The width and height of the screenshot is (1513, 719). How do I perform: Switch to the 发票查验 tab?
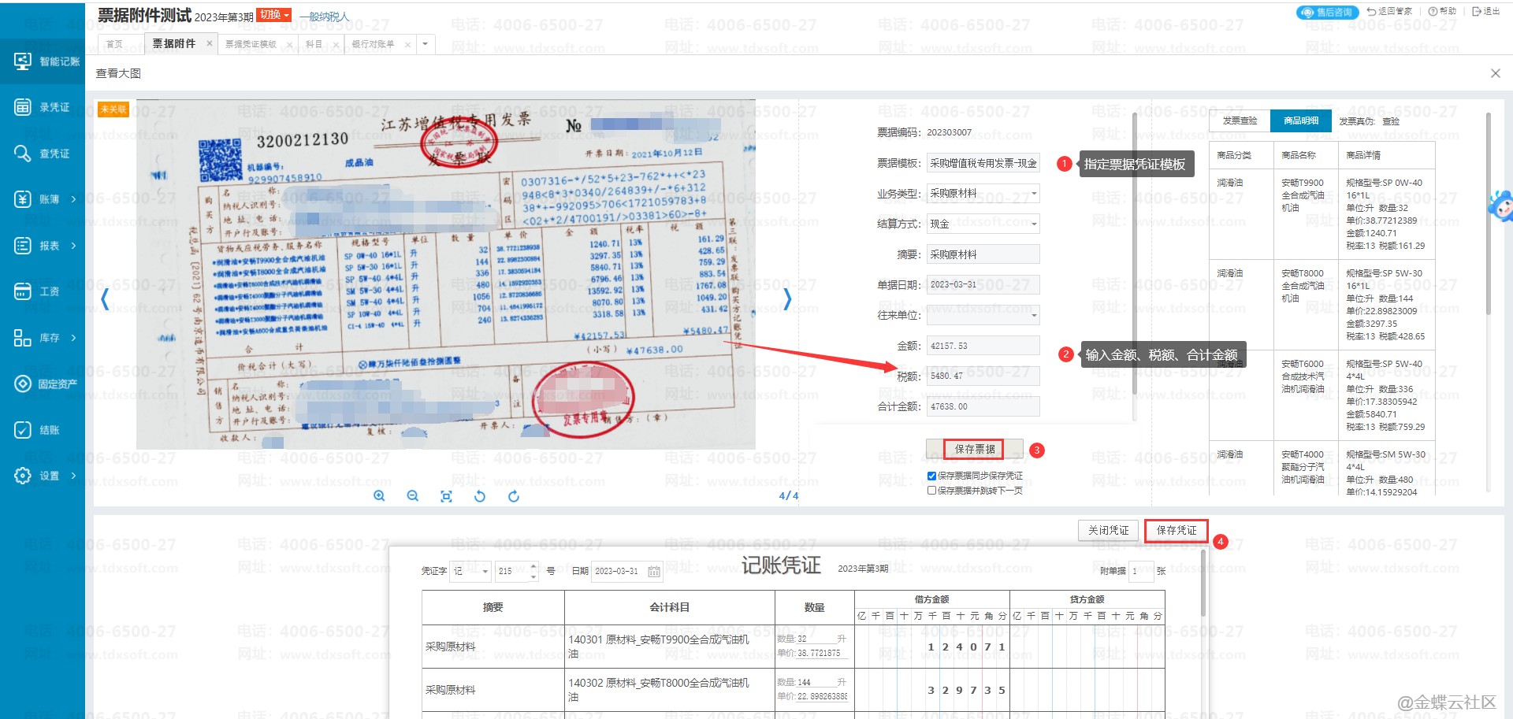coord(1240,120)
